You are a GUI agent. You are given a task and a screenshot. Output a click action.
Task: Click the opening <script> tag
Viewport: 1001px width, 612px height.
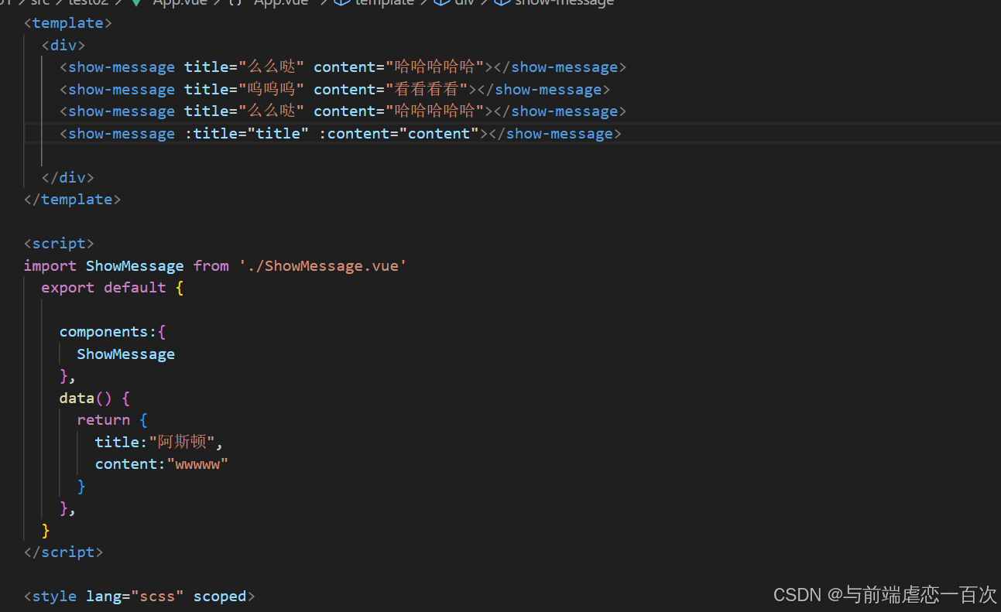pos(59,244)
